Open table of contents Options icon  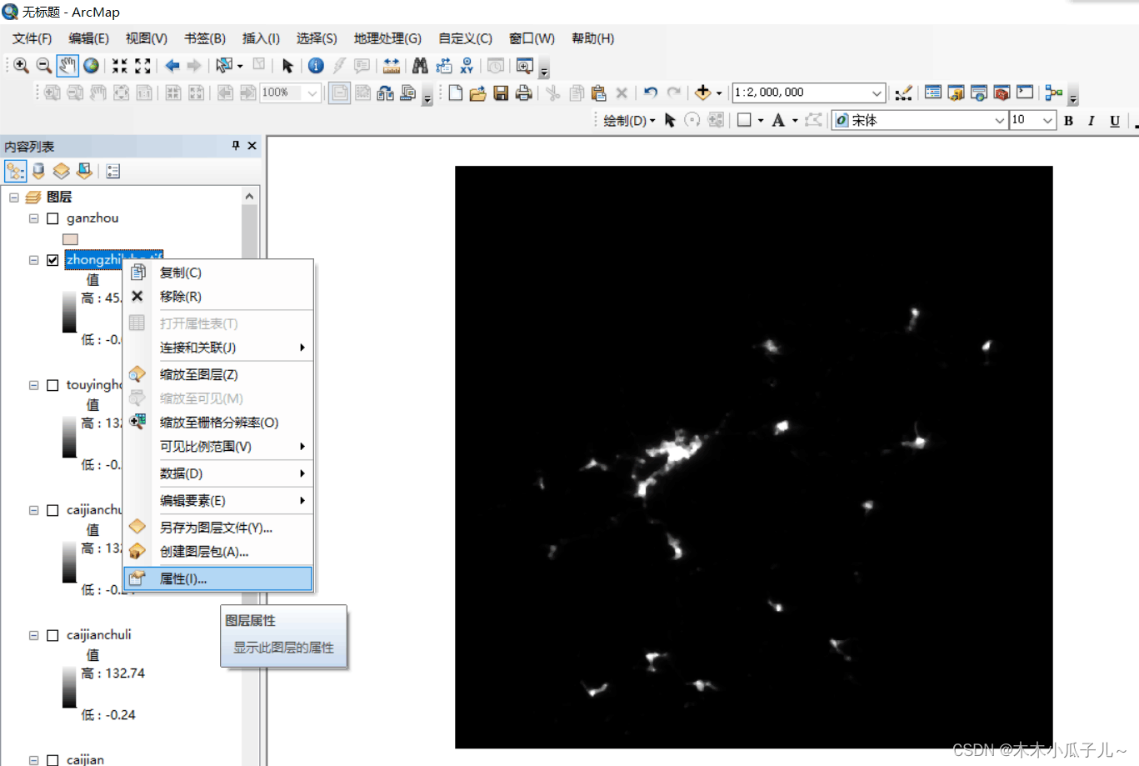[113, 171]
